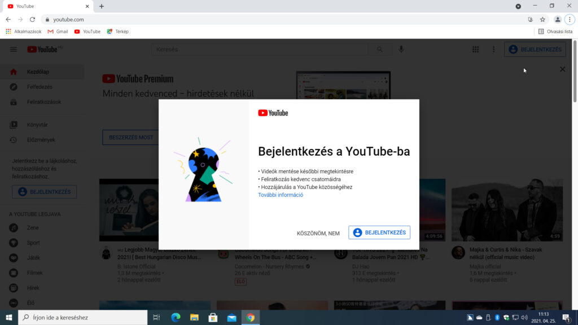578x325 pixels.
Task: Open Feliratkozások in the sidebar
Action: [x=42, y=102]
